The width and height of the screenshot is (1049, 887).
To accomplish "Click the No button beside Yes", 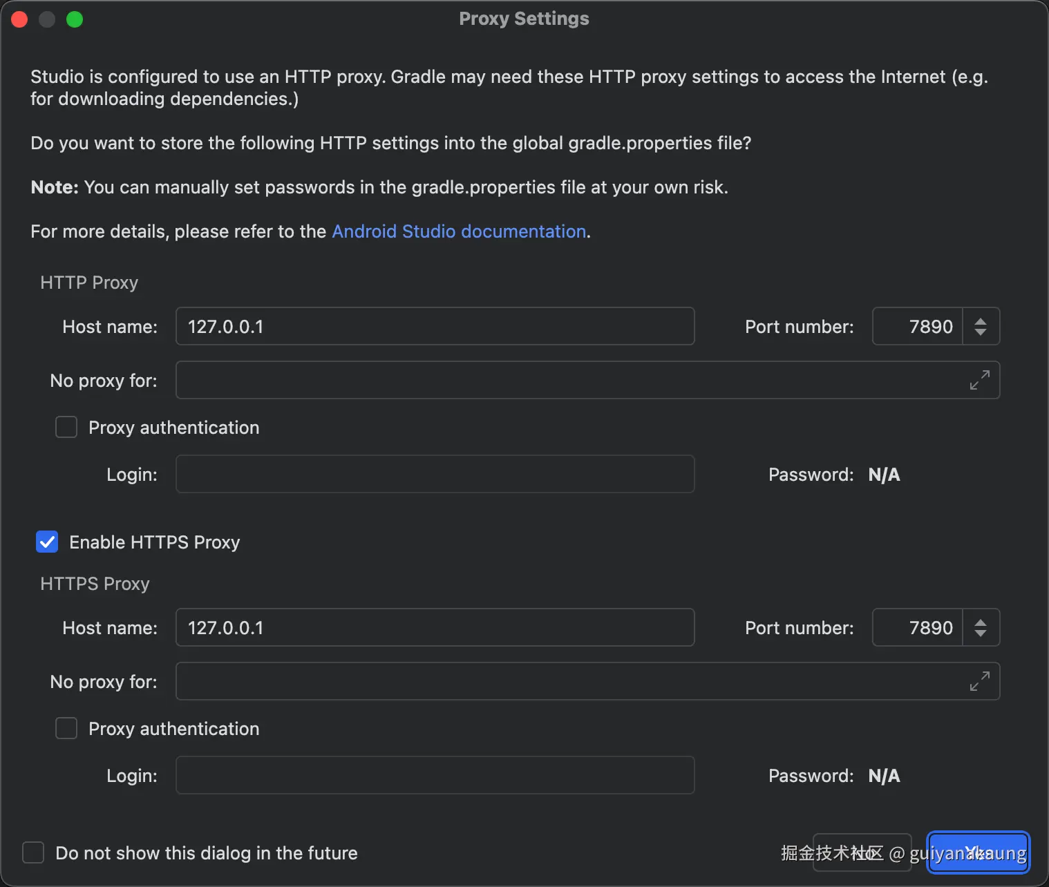I will pos(862,852).
